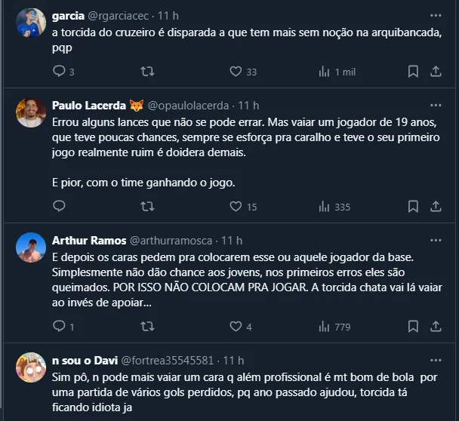View analytics on garcia's tweet

pos(325,72)
